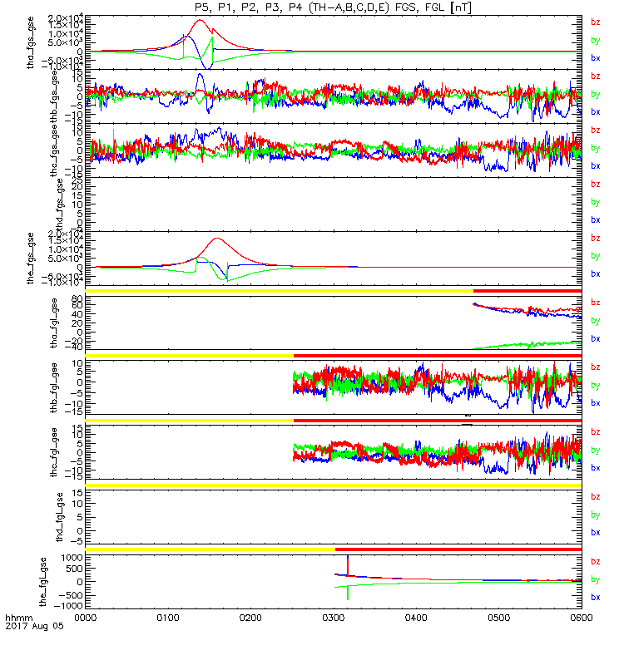The height and width of the screenshot is (665, 624).
Task: Select 'by' legend of tha_fgl_gse panel
Action: 596,321
